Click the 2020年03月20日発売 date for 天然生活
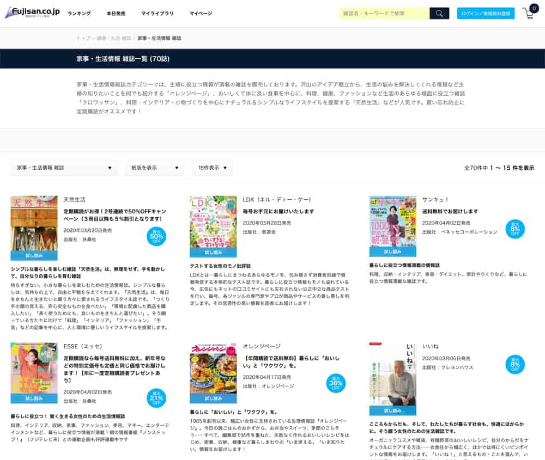This screenshot has width=545, height=460. click(88, 230)
